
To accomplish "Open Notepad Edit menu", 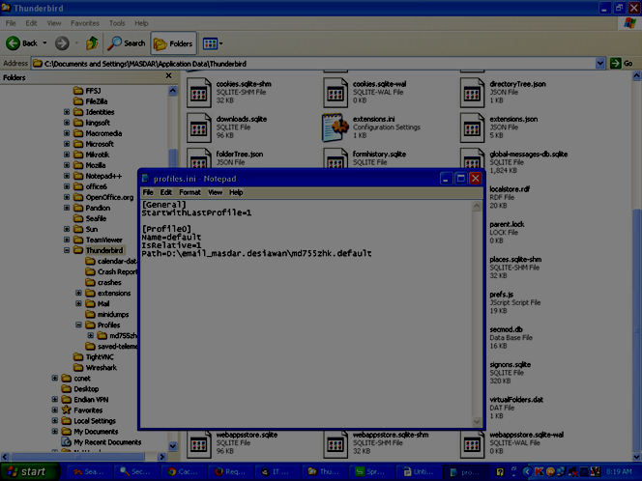I will 166,192.
